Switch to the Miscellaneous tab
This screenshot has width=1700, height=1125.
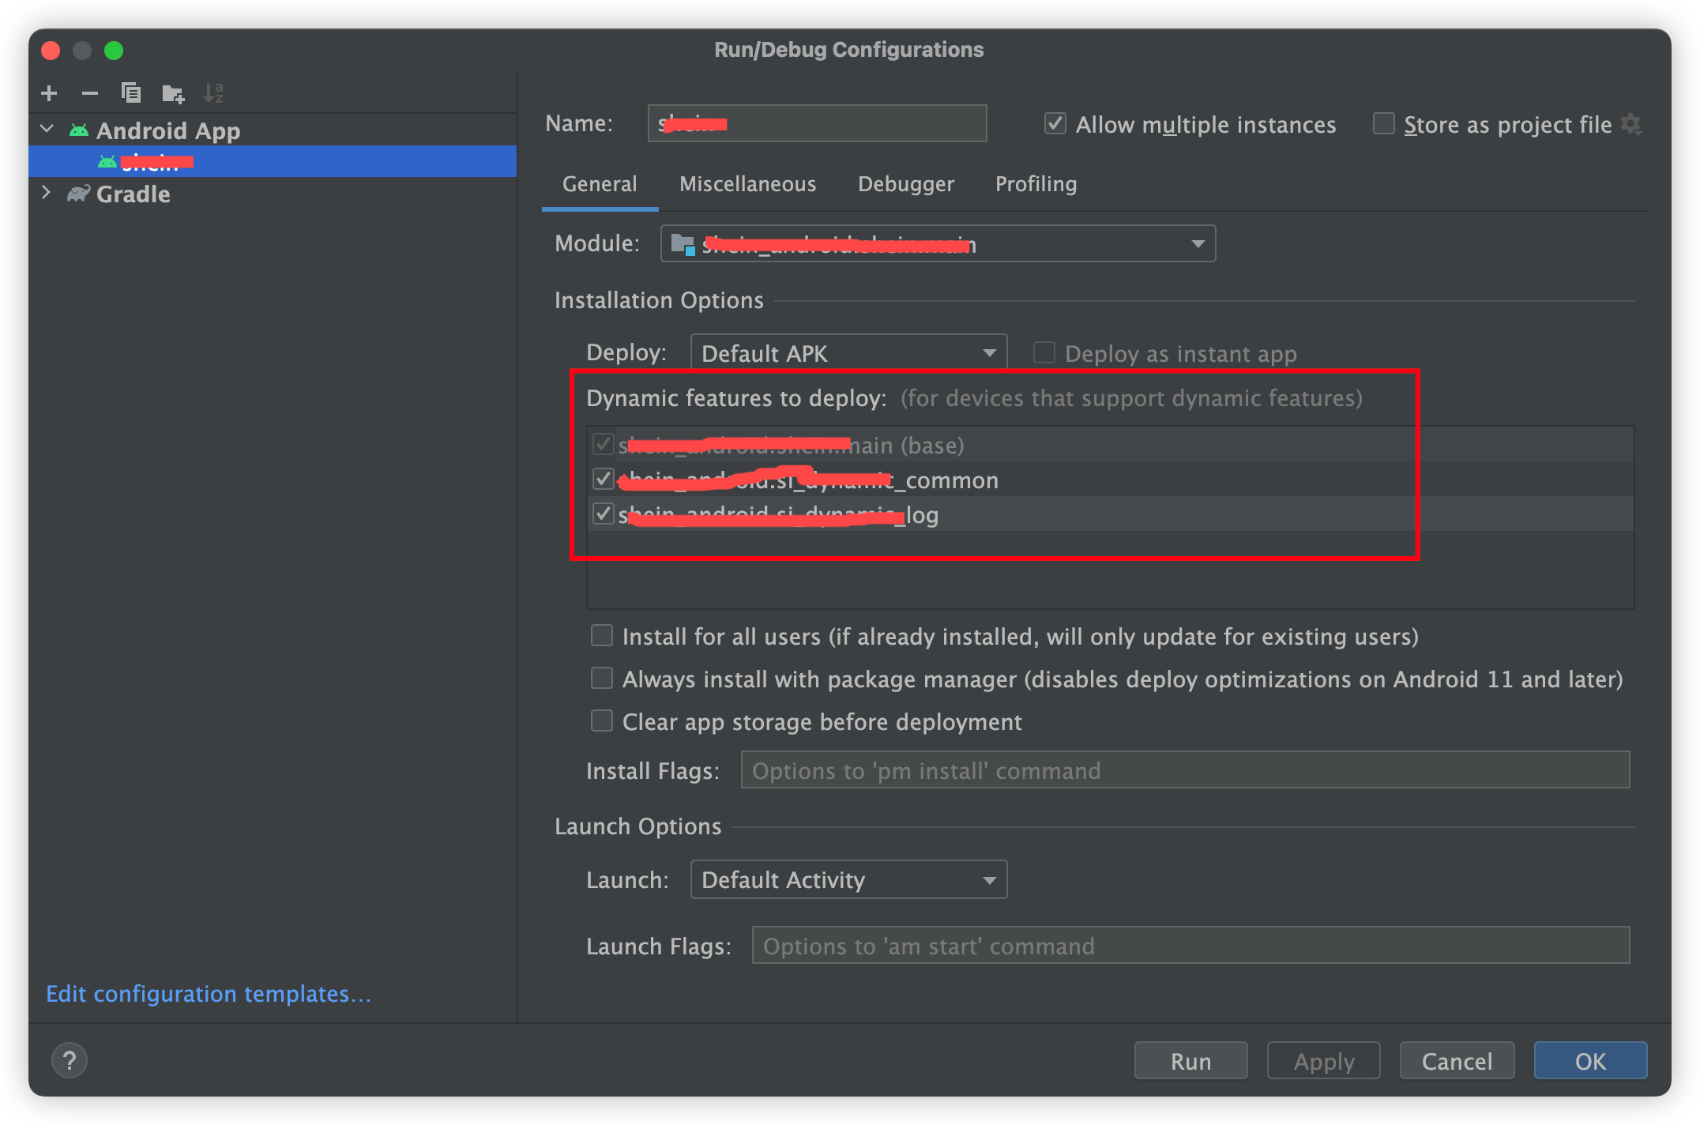coord(747,184)
